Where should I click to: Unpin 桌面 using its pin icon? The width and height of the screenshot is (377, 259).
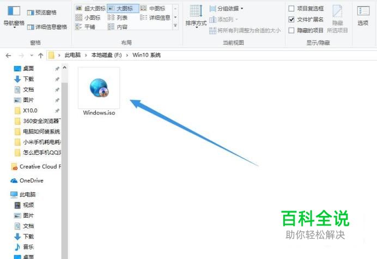coord(57,69)
